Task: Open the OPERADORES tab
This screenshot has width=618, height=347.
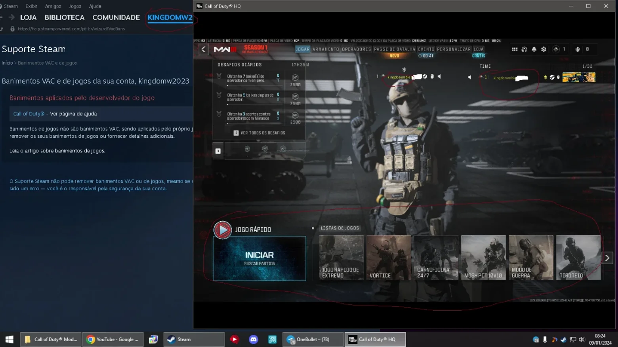Action: (357, 49)
